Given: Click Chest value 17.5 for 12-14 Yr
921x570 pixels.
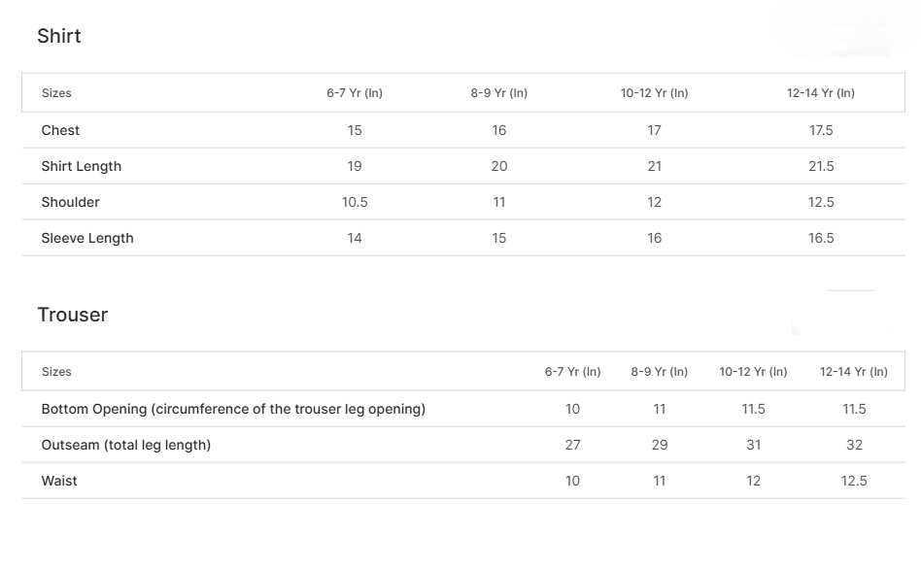Looking at the screenshot, I should [x=821, y=130].
